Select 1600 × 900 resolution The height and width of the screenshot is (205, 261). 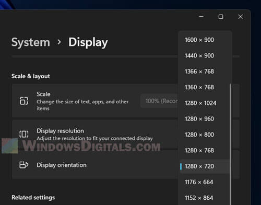point(205,40)
